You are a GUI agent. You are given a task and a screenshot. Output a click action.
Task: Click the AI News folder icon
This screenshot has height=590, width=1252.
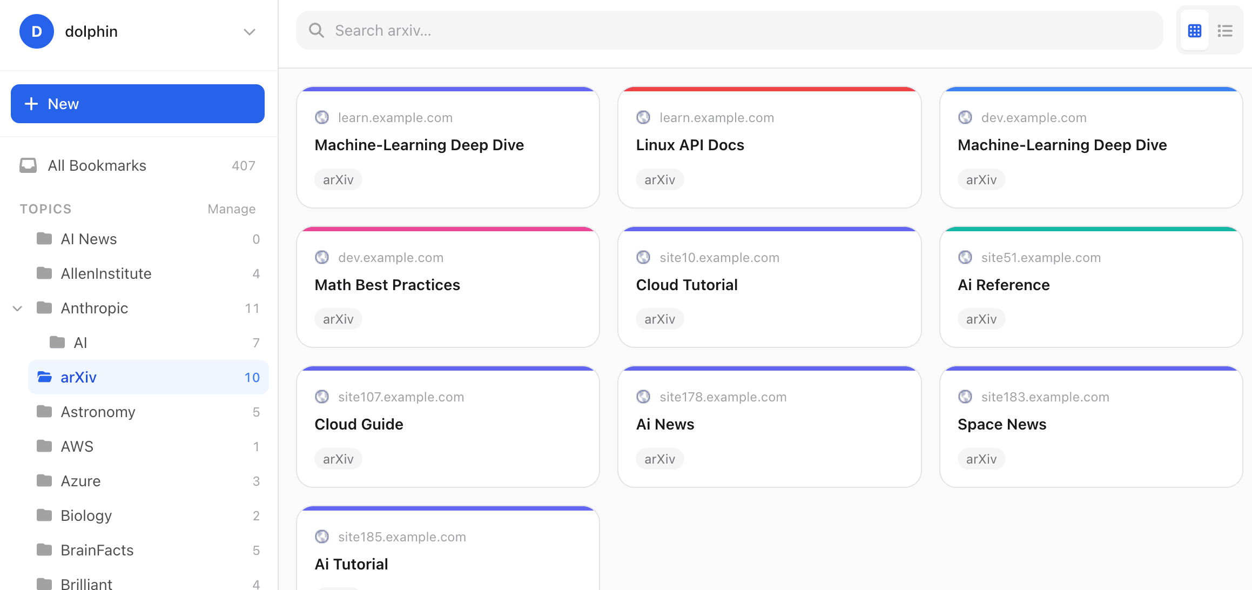click(x=44, y=239)
